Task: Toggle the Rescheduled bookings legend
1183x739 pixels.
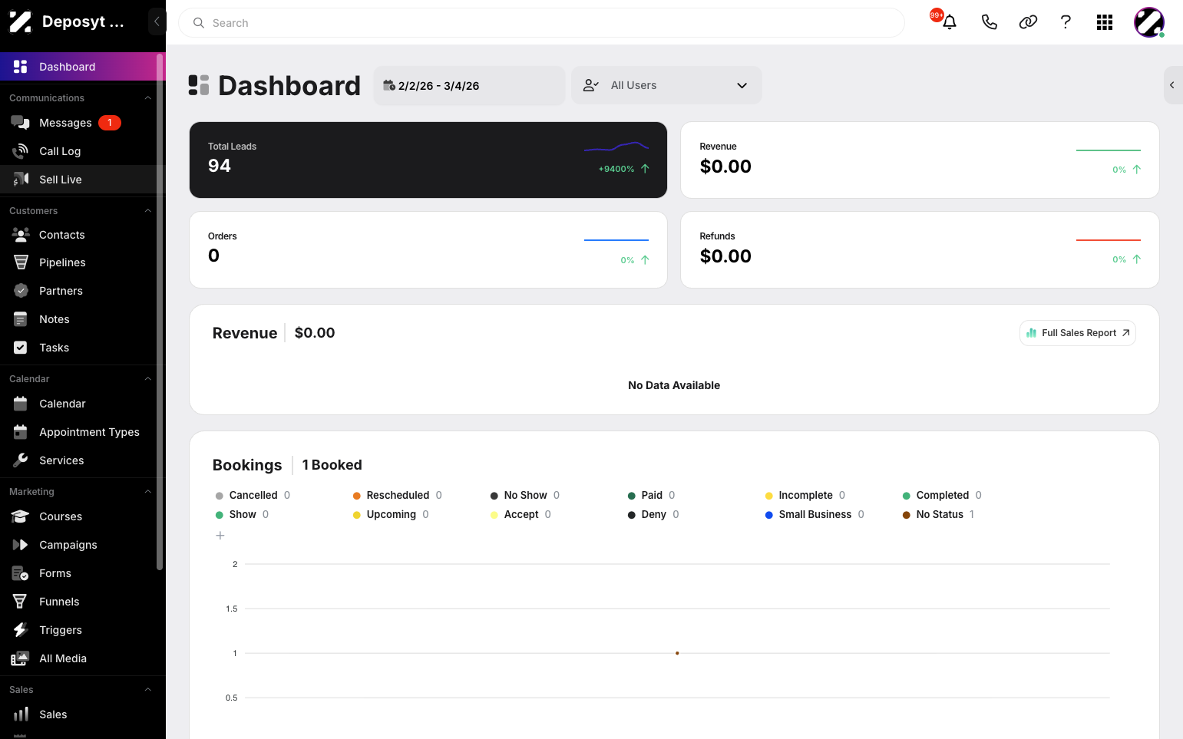Action: pos(397,496)
